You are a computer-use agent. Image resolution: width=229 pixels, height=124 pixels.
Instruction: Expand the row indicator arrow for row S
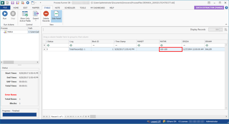coord(44,49)
